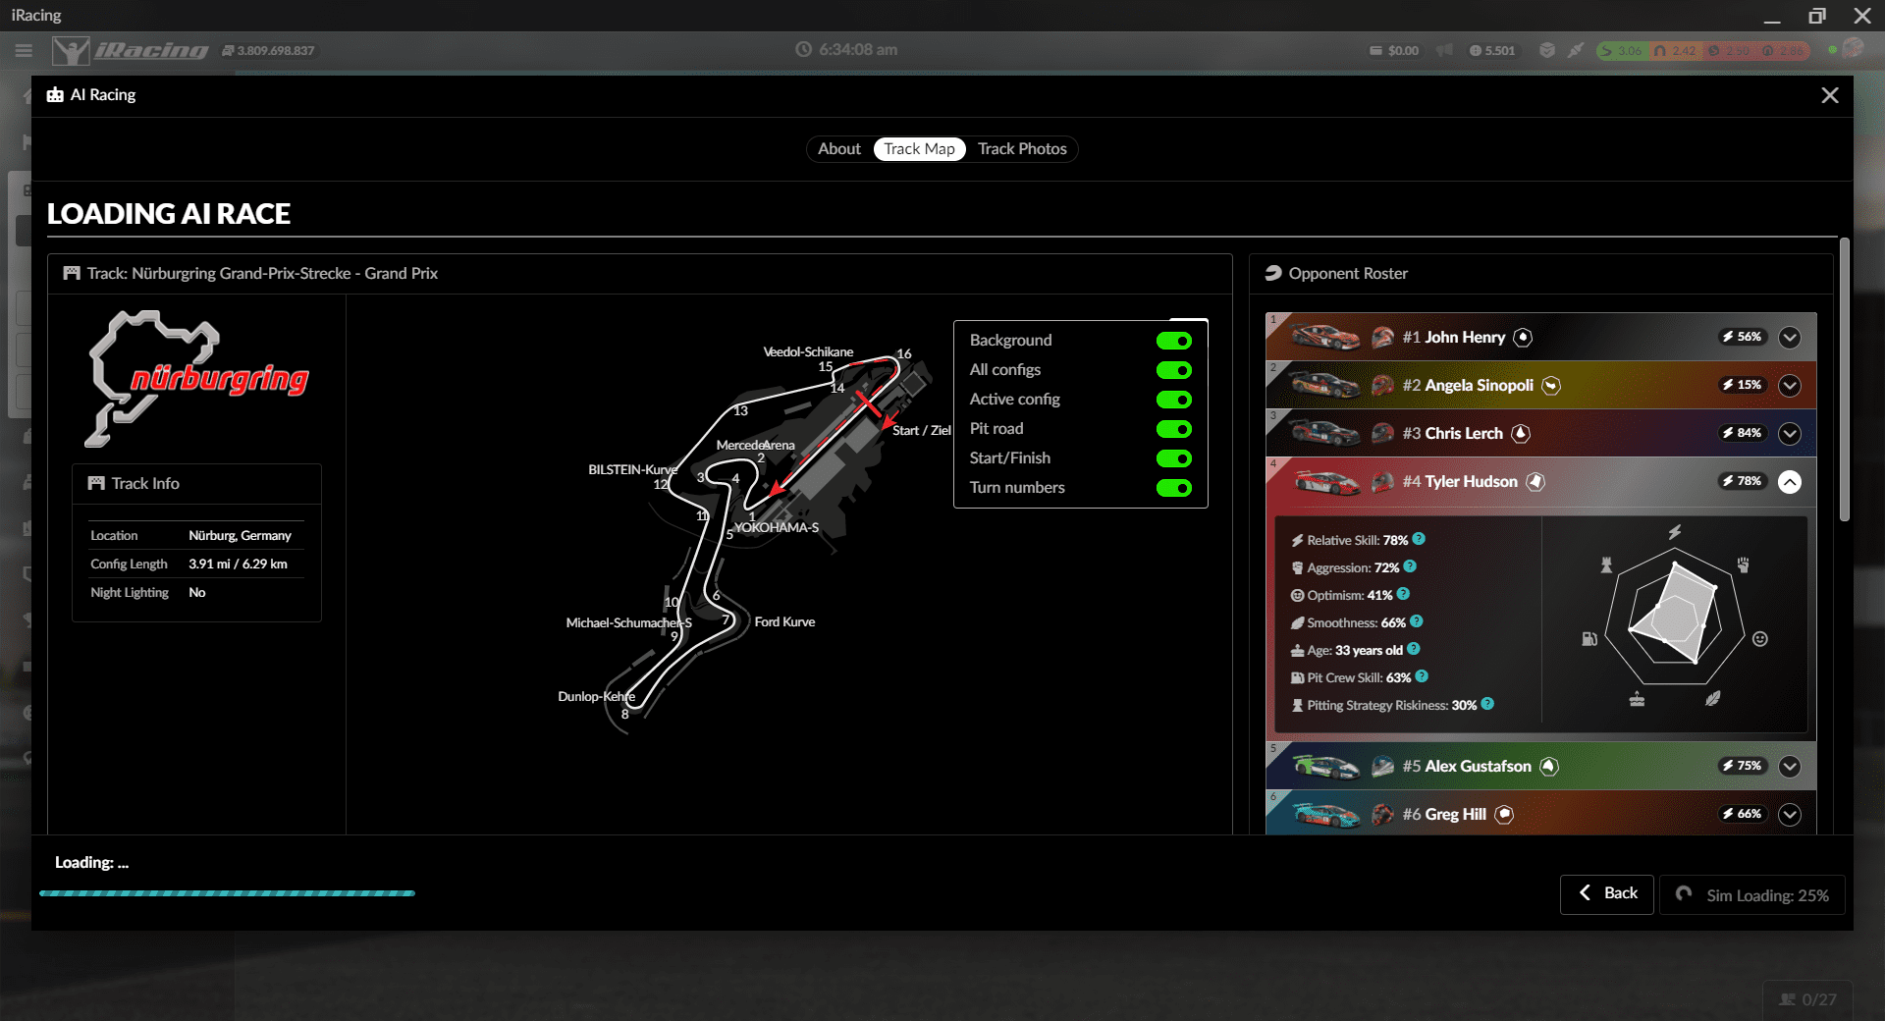Click the Pitting Strategy Riskiness help icon
Viewport: 1885px width, 1021px height.
1488,704
